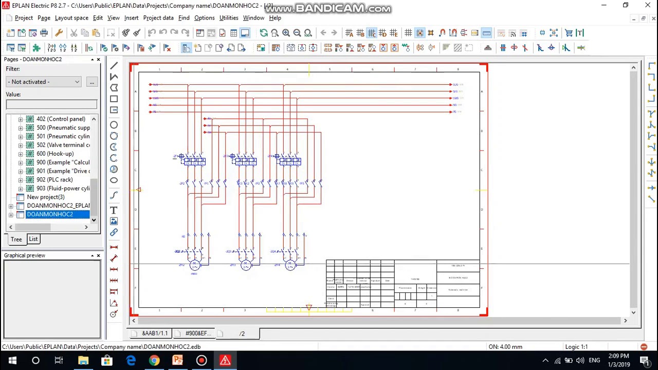Screen dimensions: 658x370
Task: Select the Circle drawing tool
Action: pyautogui.click(x=114, y=125)
